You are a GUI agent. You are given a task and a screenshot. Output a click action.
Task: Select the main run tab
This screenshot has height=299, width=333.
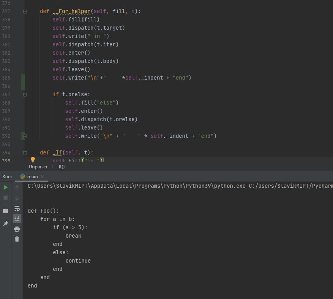click(32, 177)
